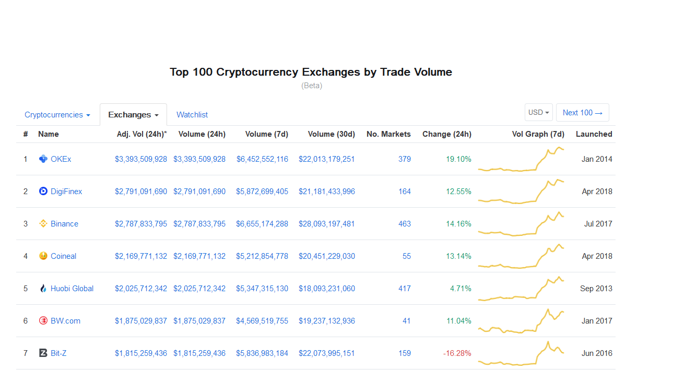The image size is (673, 370).
Task: Sort by Change (24h) column header
Action: 447,134
